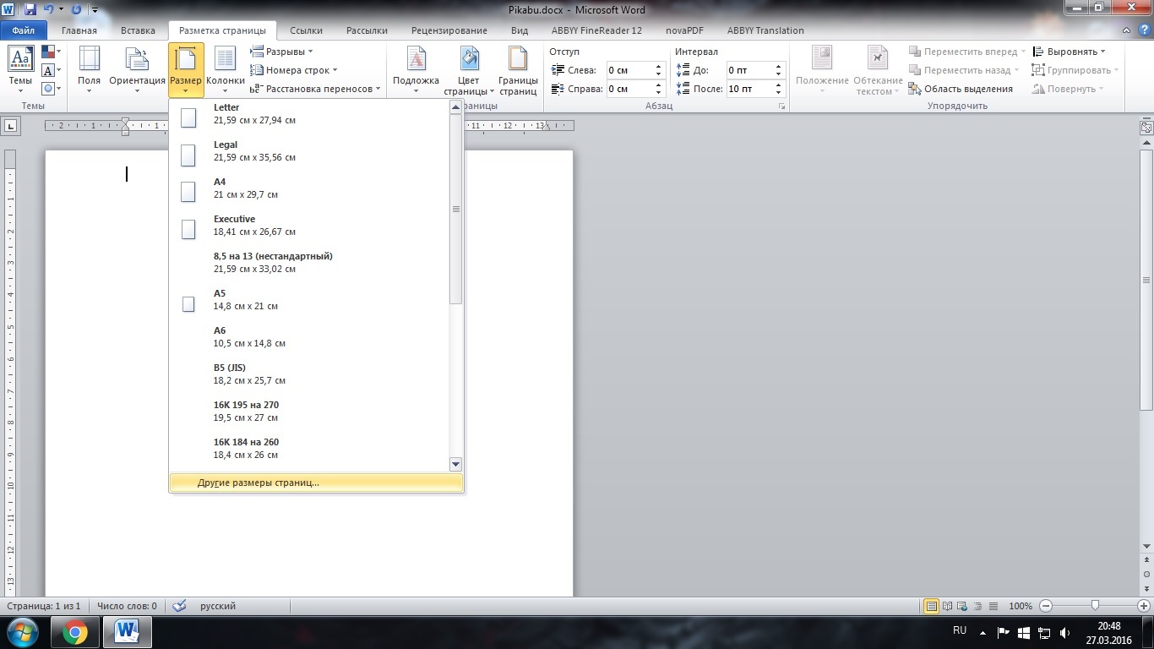This screenshot has height=649, width=1154.
Task: Expand the Разрывы breaks dropdown
Action: (281, 52)
